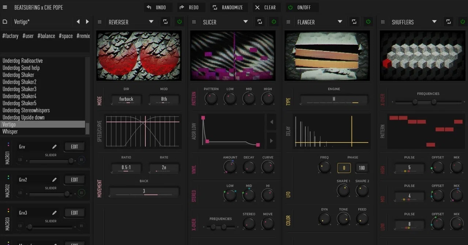Viewport: 468px width, 245px height.
Task: Click EDIT for Grv2 macro
Action: tap(75, 180)
